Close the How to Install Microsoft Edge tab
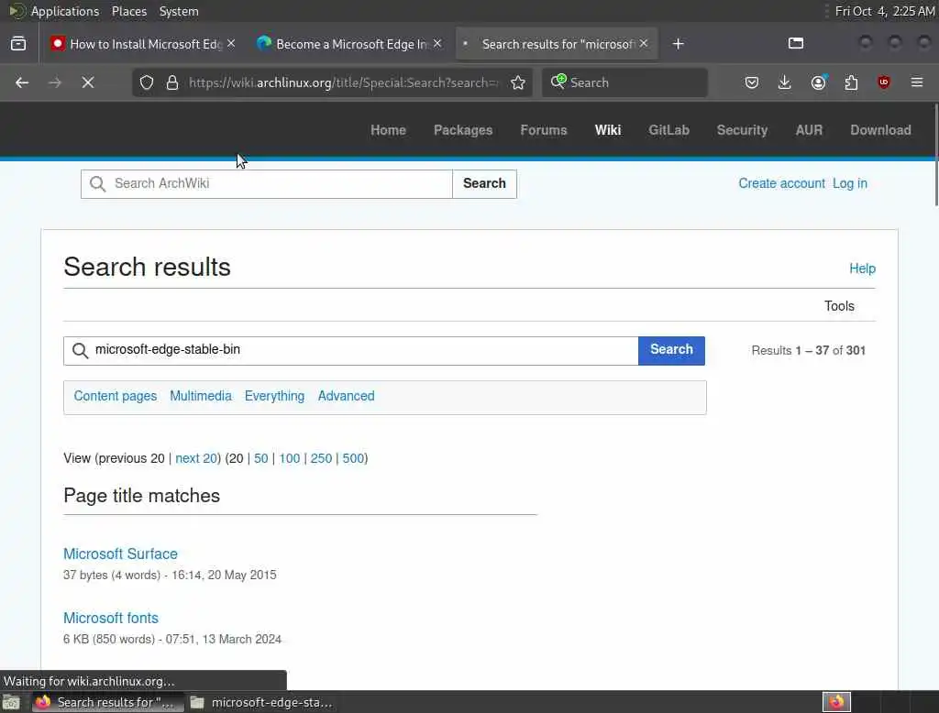The width and height of the screenshot is (939, 713). 231,44
